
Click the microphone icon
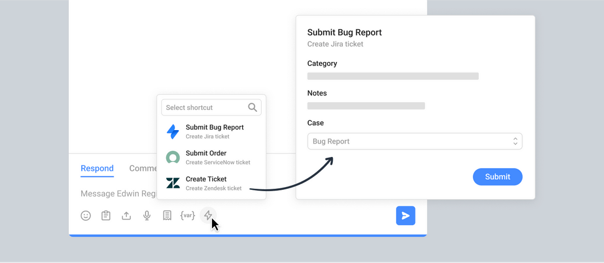[x=147, y=216]
